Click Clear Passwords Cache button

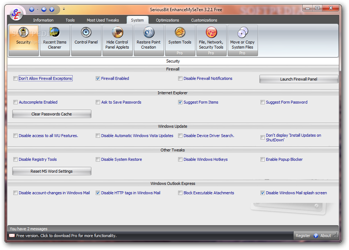52,114
